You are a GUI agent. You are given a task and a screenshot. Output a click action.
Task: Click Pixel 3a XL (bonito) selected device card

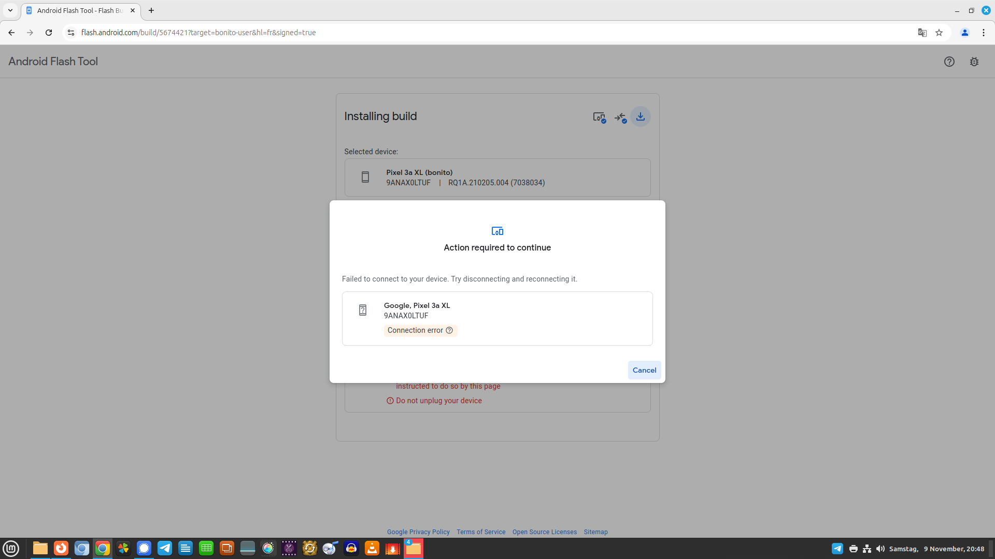point(497,178)
